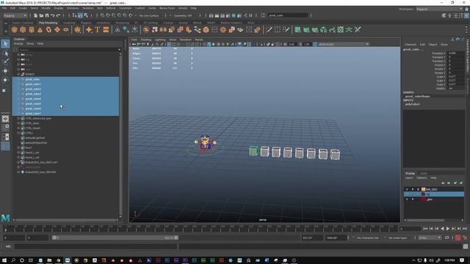The image size is (470, 264).
Task: Open the Script Editor icon
Action: pos(466,246)
